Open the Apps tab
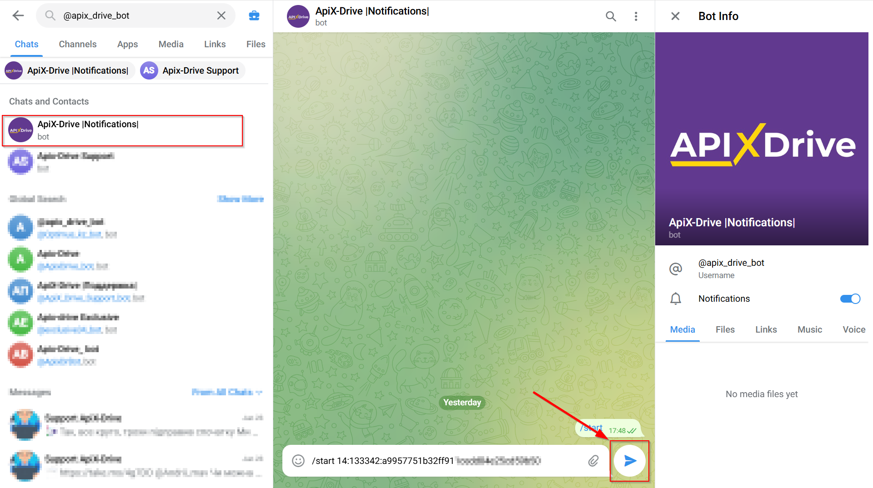873x488 pixels. pyautogui.click(x=127, y=44)
